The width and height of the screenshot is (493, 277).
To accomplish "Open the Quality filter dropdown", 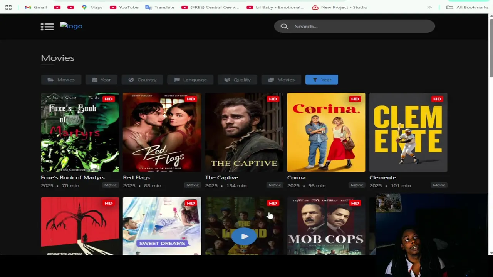I will pyautogui.click(x=237, y=80).
